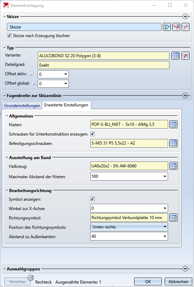Open Maximaler Abstand der Nieten dropdown
The image size is (194, 287).
pyautogui.click(x=165, y=176)
